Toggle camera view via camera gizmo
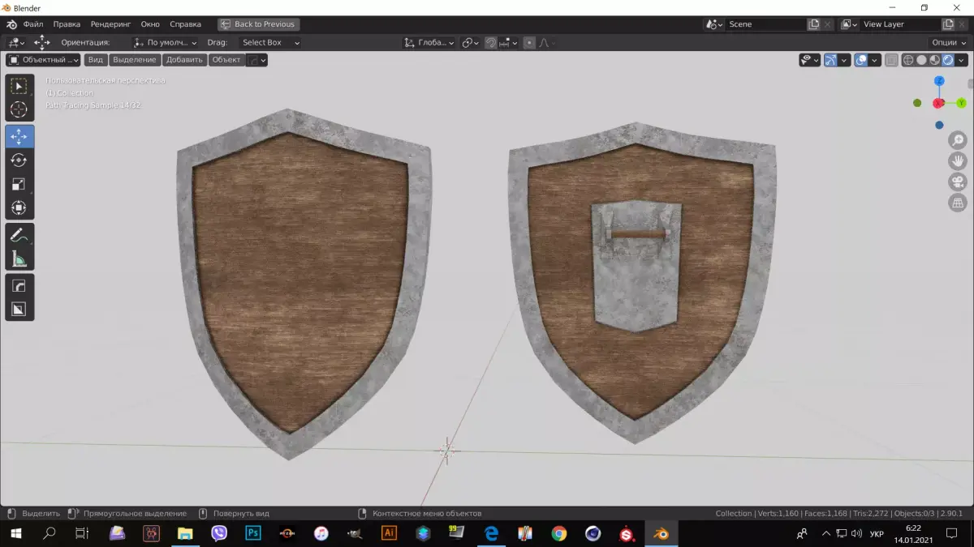The image size is (974, 547). click(x=957, y=182)
